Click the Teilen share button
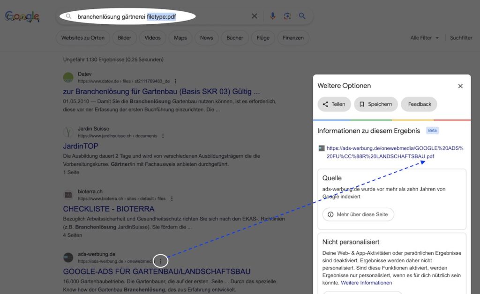The width and height of the screenshot is (480, 294). coord(334,104)
